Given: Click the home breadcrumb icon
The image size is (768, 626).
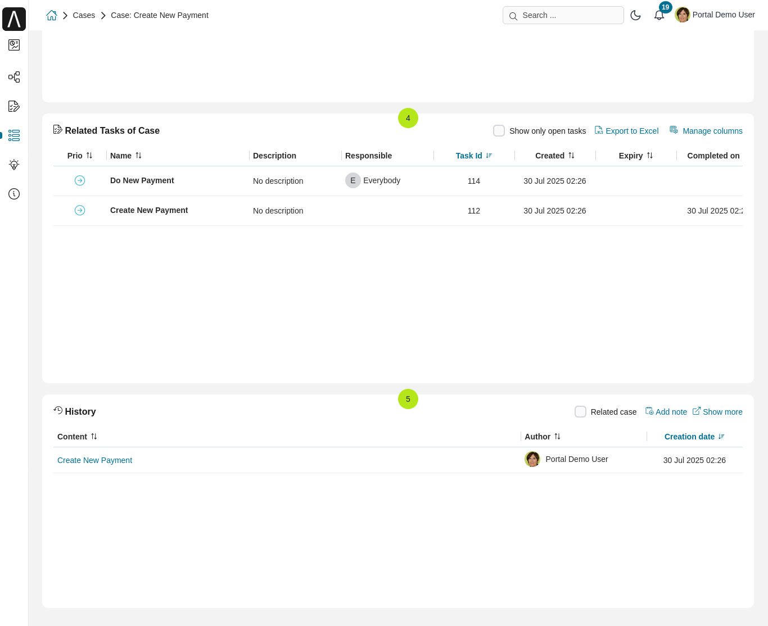Looking at the screenshot, I should point(52,15).
